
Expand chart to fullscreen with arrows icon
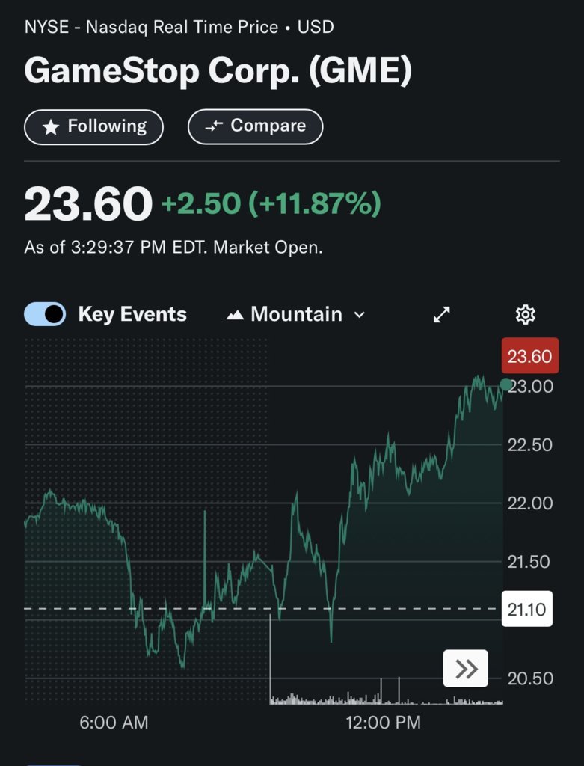click(x=441, y=315)
